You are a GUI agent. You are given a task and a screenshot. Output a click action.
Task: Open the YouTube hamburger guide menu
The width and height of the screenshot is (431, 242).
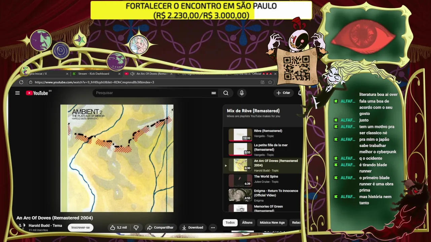point(18,93)
